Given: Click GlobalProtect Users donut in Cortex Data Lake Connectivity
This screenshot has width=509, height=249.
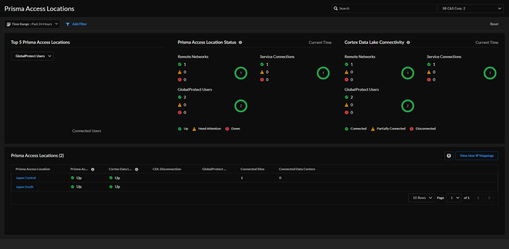Looking at the screenshot, I should click(x=407, y=106).
